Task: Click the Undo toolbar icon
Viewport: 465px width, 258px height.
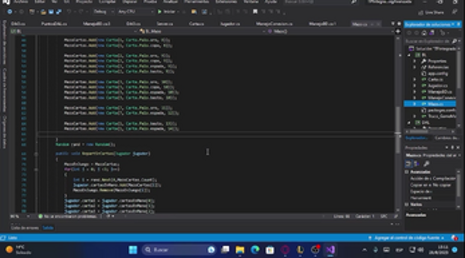Action: 69,12
